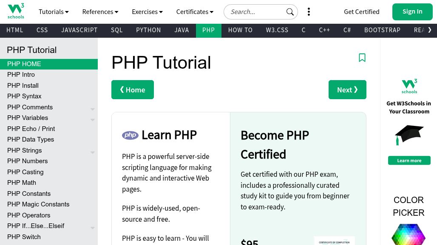
Task: Open PHP Casting in the sidebar
Action: point(49,172)
